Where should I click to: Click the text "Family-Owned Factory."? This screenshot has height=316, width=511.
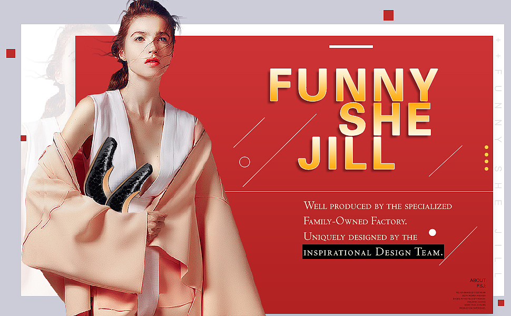[355, 221]
